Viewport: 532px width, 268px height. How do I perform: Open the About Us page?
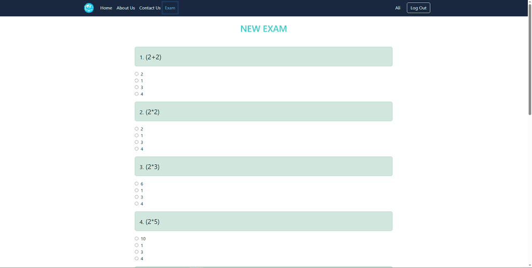point(126,8)
